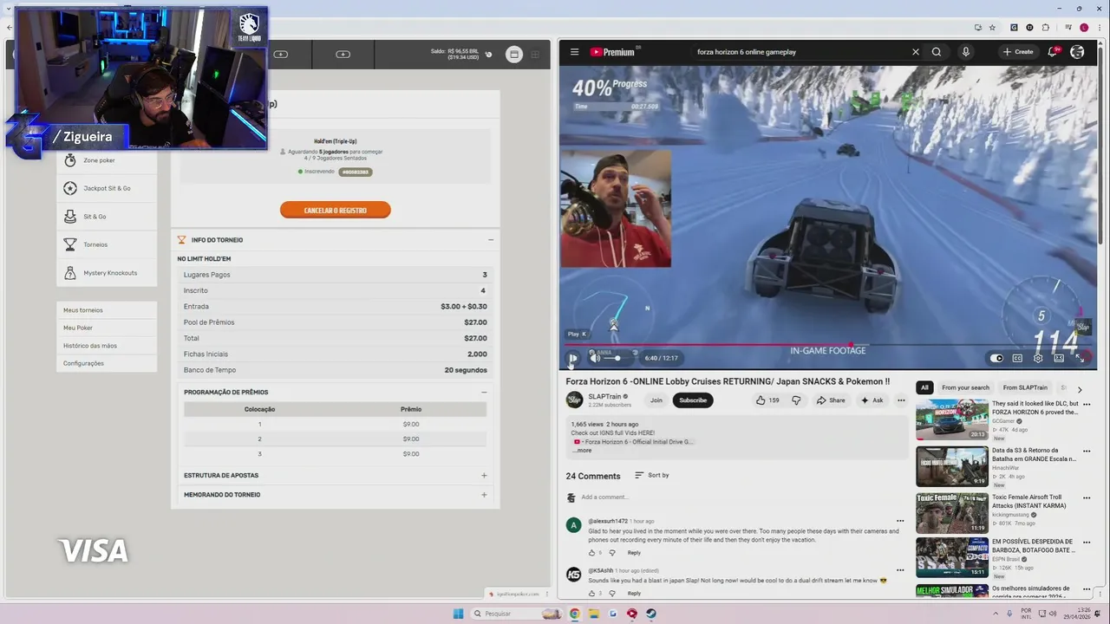Click the taskbar Pesquisar search box
Screen dimensions: 1110x624
(x=516, y=614)
